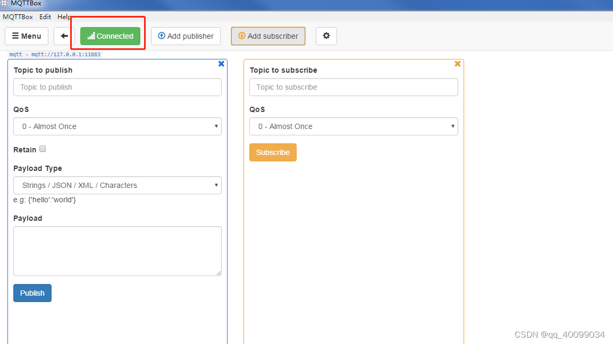The width and height of the screenshot is (613, 344).
Task: Open the Payload Type dropdown
Action: tap(117, 185)
